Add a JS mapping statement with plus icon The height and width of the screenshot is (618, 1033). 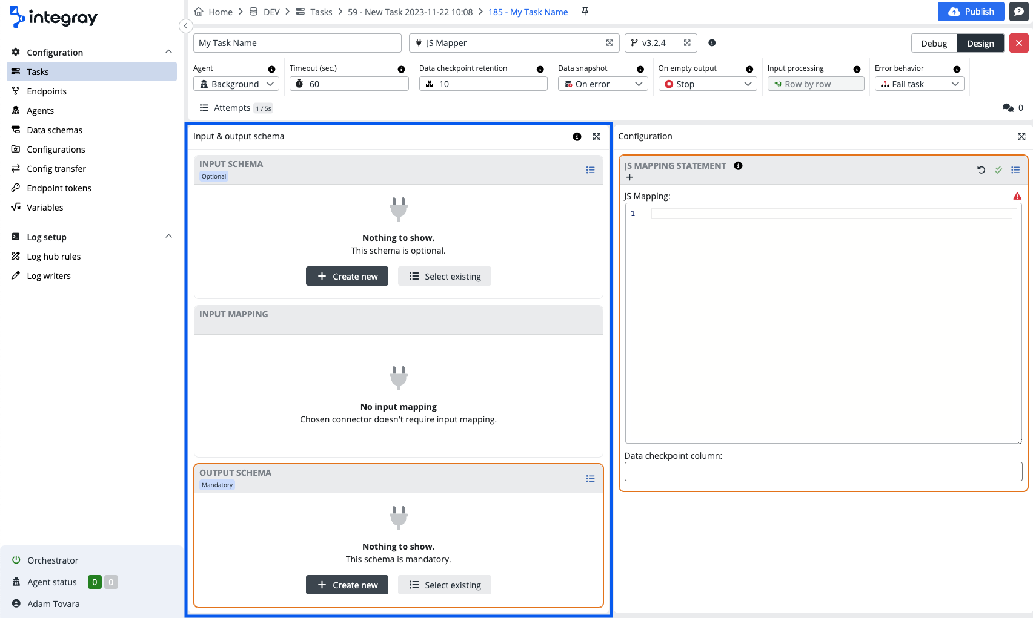629,177
